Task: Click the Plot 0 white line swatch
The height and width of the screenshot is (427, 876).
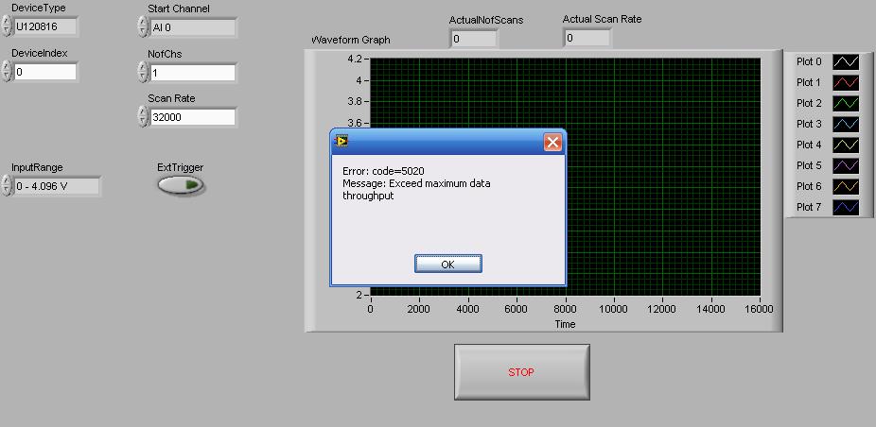Action: pyautogui.click(x=846, y=62)
